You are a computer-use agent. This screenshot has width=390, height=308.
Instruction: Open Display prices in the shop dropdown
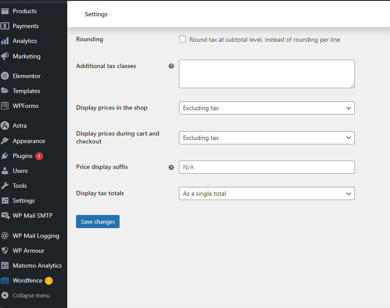coord(266,108)
